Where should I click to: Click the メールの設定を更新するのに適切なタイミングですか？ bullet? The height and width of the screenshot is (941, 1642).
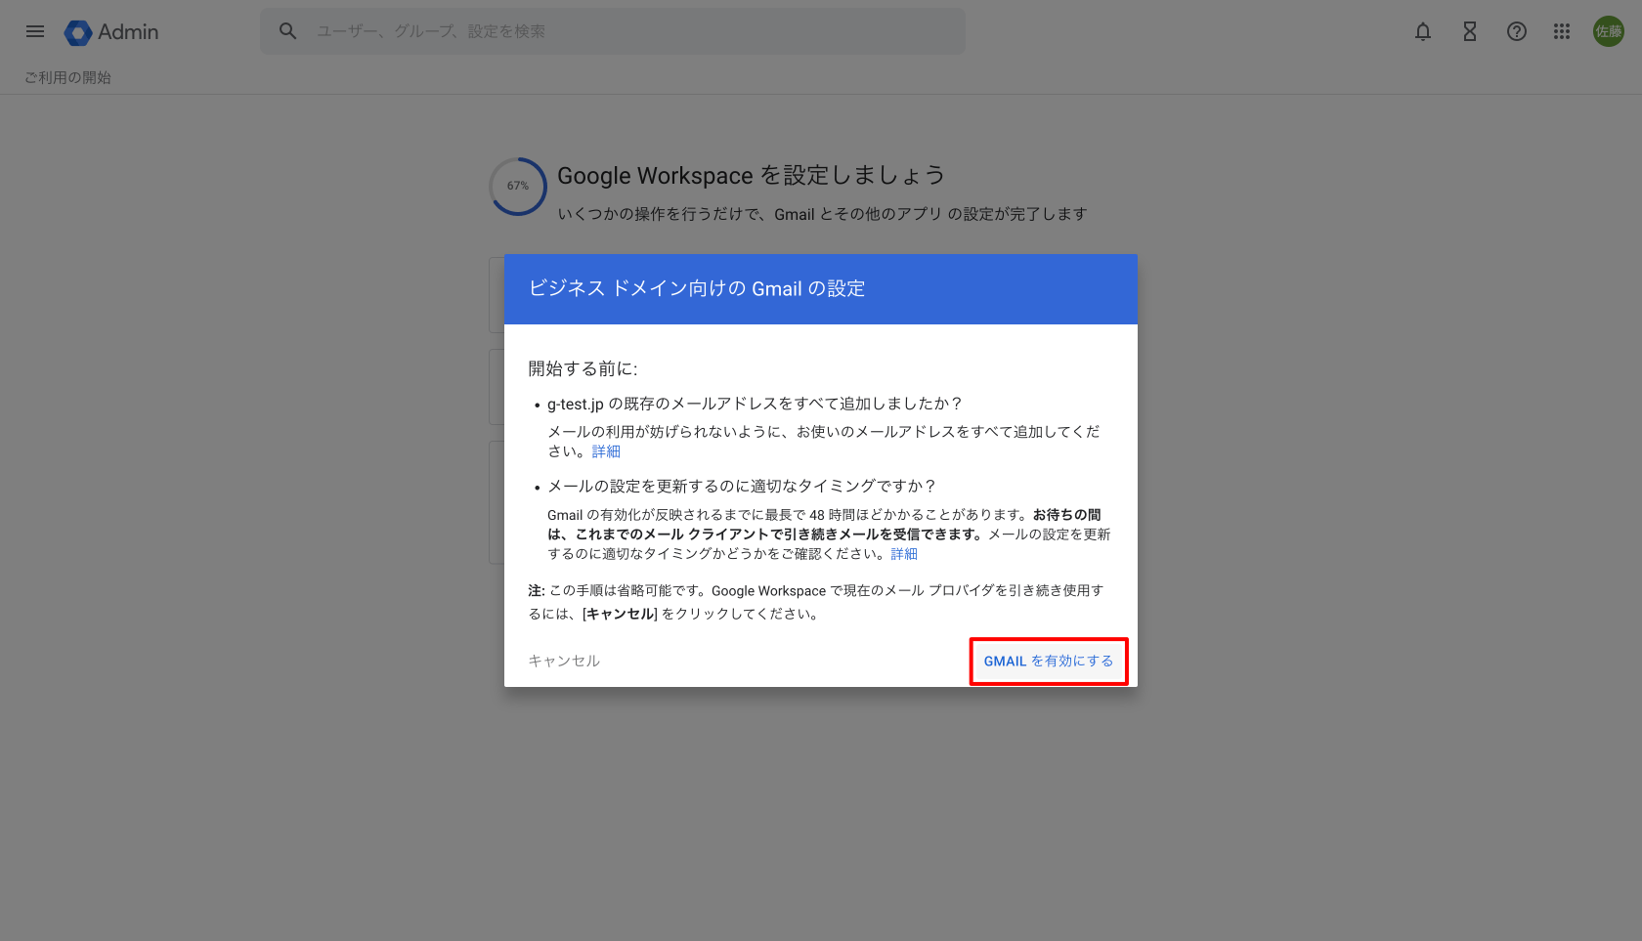pyautogui.click(x=742, y=486)
